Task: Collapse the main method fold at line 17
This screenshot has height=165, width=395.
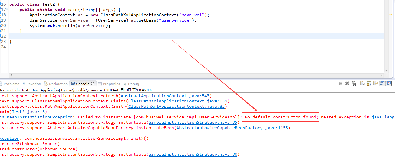Action: [7, 10]
